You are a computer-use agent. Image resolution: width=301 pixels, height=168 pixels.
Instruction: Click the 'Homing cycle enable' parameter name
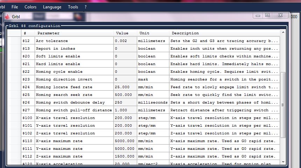(x=59, y=72)
